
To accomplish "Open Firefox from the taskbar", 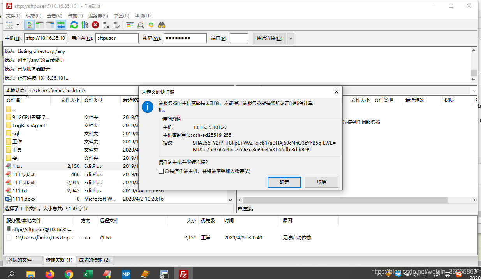I will (50, 274).
